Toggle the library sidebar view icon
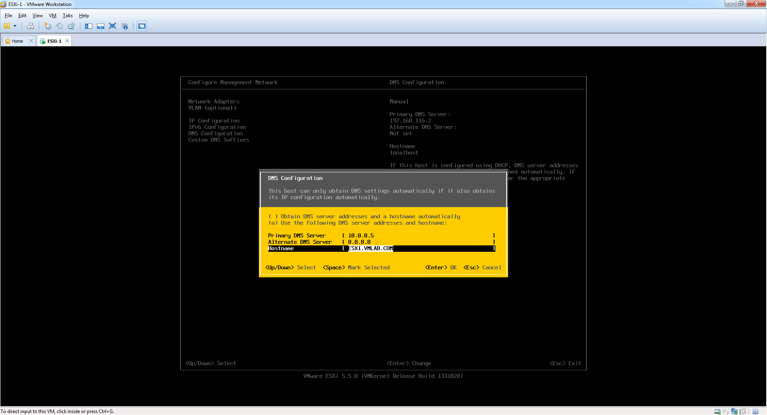The image size is (767, 415). point(88,26)
